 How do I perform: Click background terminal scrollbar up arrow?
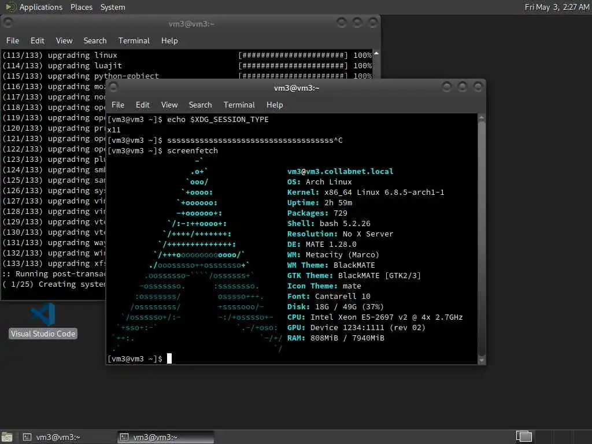coord(376,54)
